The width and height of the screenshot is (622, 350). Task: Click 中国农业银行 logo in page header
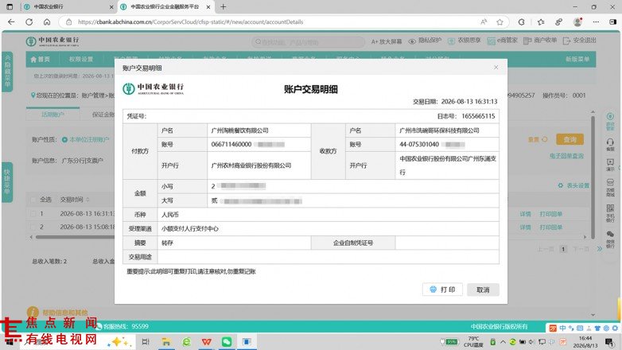(x=52, y=41)
